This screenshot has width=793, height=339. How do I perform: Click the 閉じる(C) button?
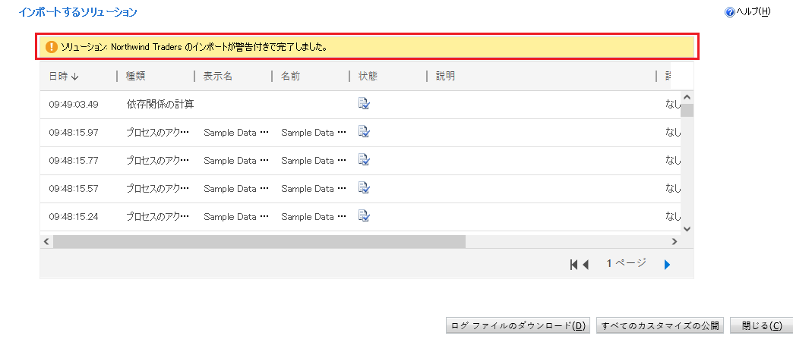pyautogui.click(x=762, y=326)
